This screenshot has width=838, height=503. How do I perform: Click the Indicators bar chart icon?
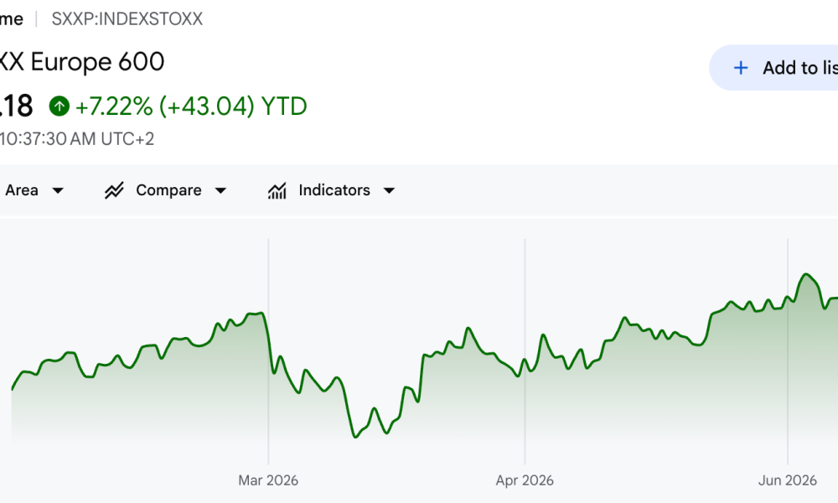tap(277, 190)
